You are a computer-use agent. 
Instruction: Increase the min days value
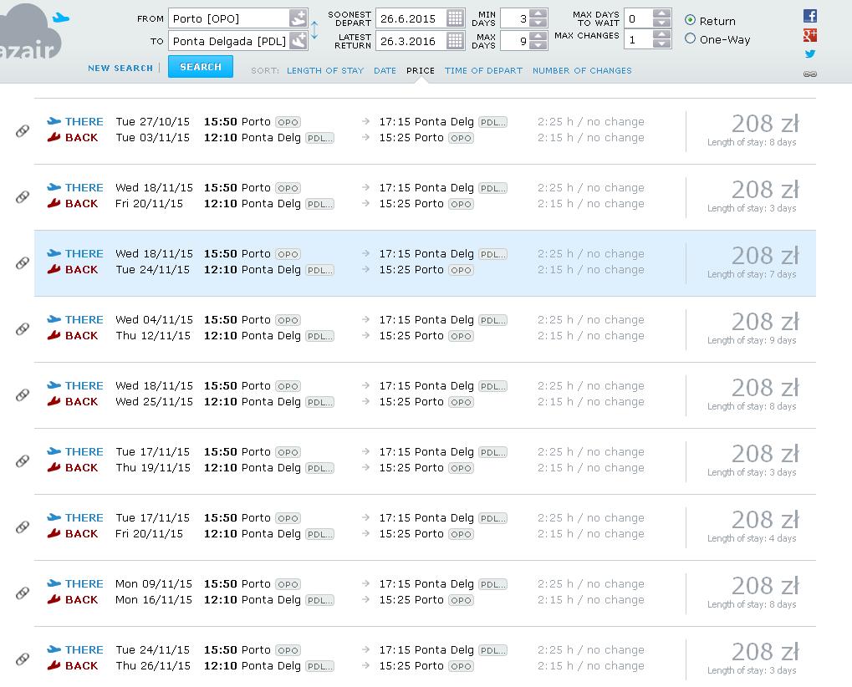click(538, 14)
